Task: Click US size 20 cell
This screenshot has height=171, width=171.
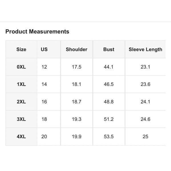Action: (x=44, y=137)
